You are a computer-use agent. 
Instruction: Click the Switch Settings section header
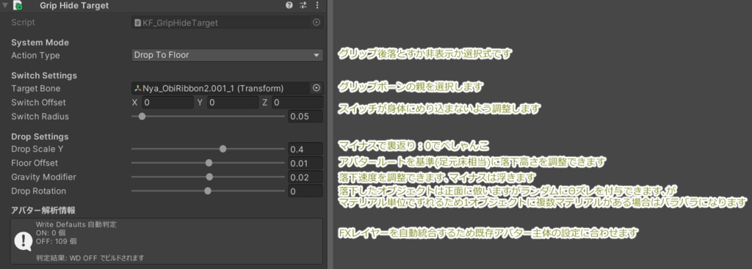tap(44, 75)
